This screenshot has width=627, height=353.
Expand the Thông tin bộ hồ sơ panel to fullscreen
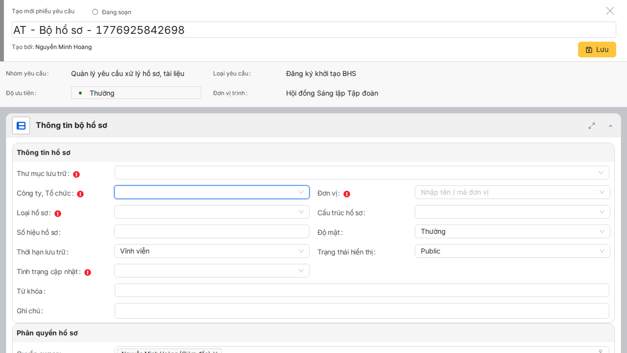pos(592,126)
